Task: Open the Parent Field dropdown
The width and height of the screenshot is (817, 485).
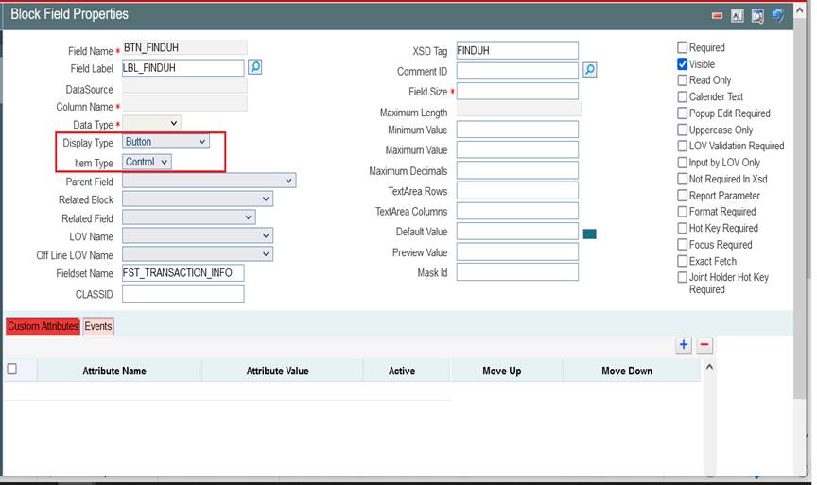Action: click(x=209, y=181)
